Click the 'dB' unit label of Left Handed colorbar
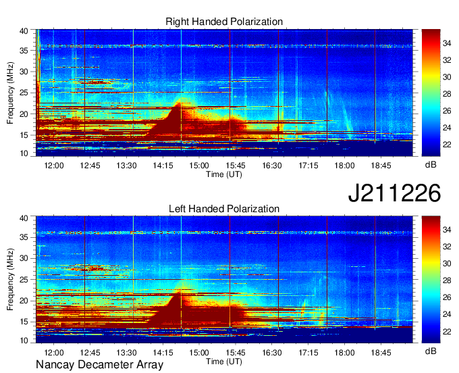Screen dimensions: 459x373 (x=431, y=351)
